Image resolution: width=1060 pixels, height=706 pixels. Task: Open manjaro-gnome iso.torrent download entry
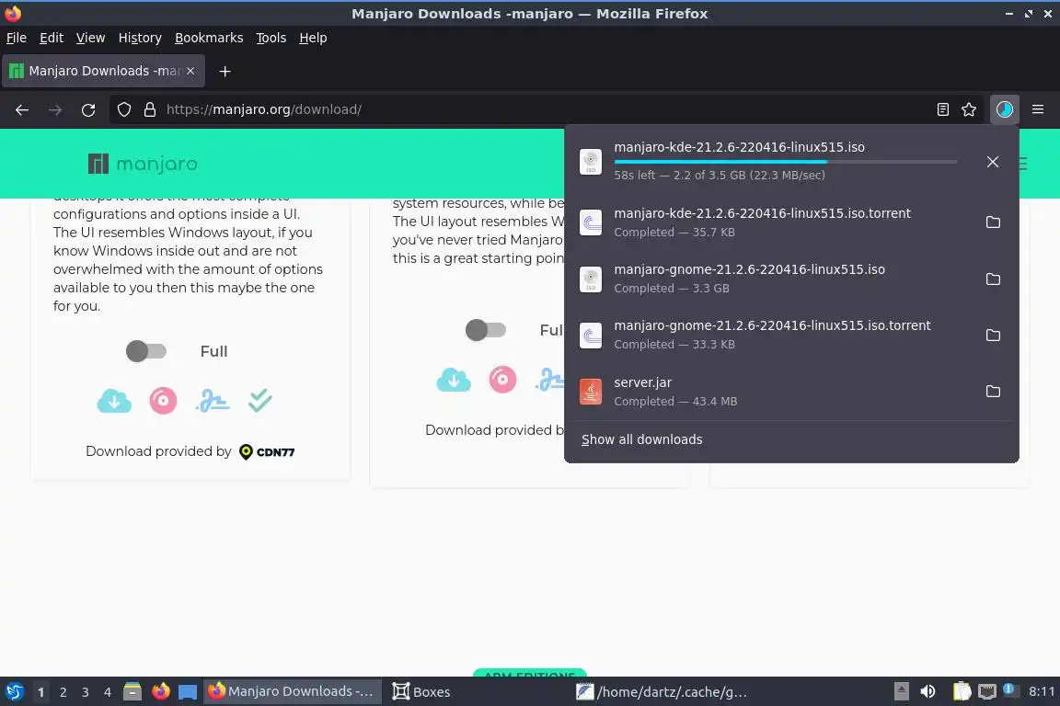pyautogui.click(x=772, y=335)
